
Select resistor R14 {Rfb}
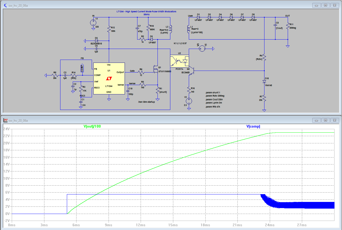(x=73, y=75)
